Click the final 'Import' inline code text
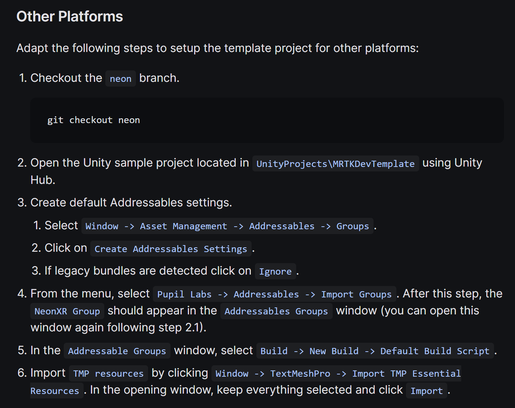515x408 pixels. pos(427,391)
